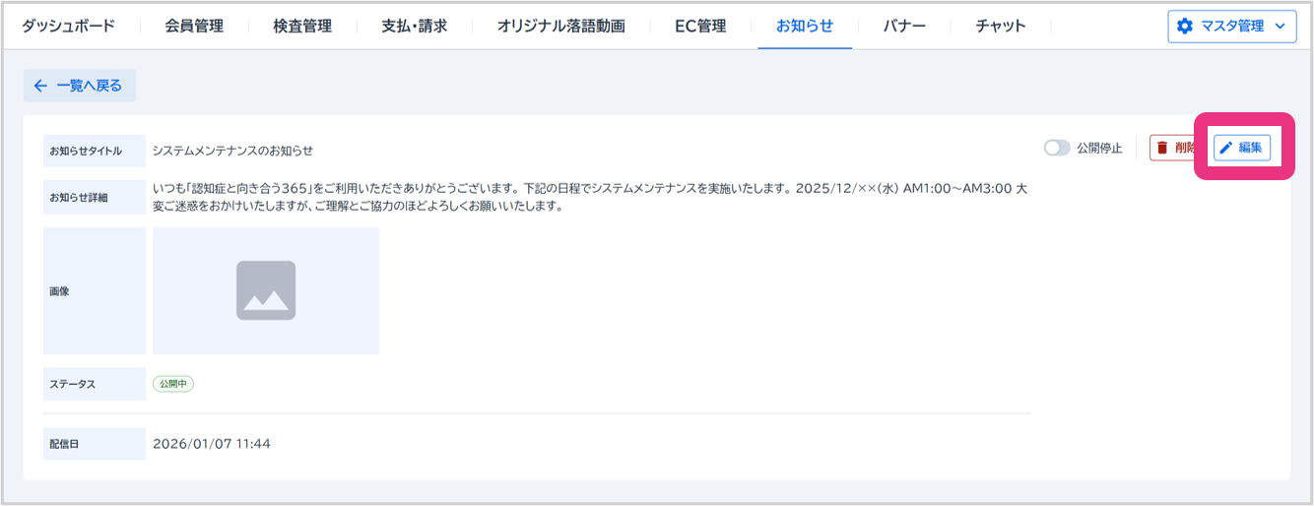Go to the オリジナル落語動画 tab
The height and width of the screenshot is (506, 1314).
560,27
